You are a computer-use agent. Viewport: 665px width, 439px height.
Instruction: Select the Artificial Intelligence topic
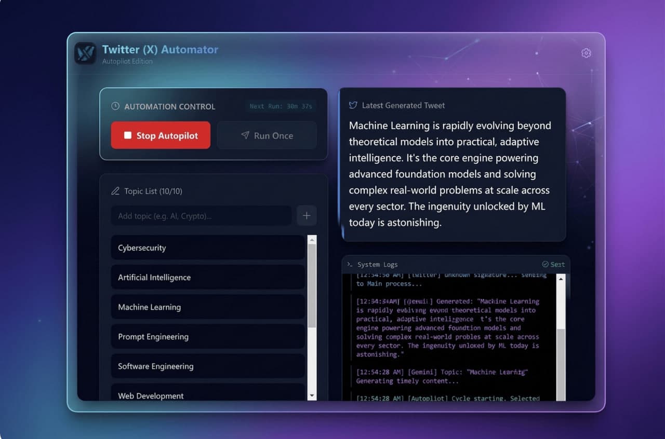pyautogui.click(x=208, y=277)
